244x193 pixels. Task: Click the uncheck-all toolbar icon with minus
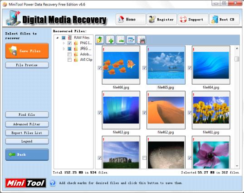[x=121, y=40]
